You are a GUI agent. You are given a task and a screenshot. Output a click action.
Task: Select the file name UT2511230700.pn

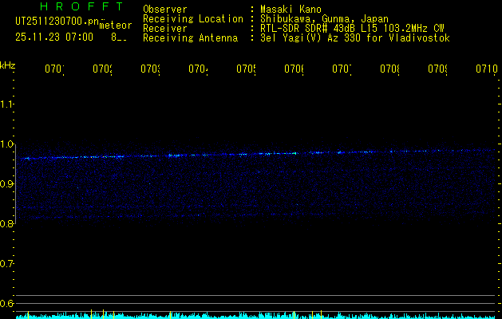[57, 21]
